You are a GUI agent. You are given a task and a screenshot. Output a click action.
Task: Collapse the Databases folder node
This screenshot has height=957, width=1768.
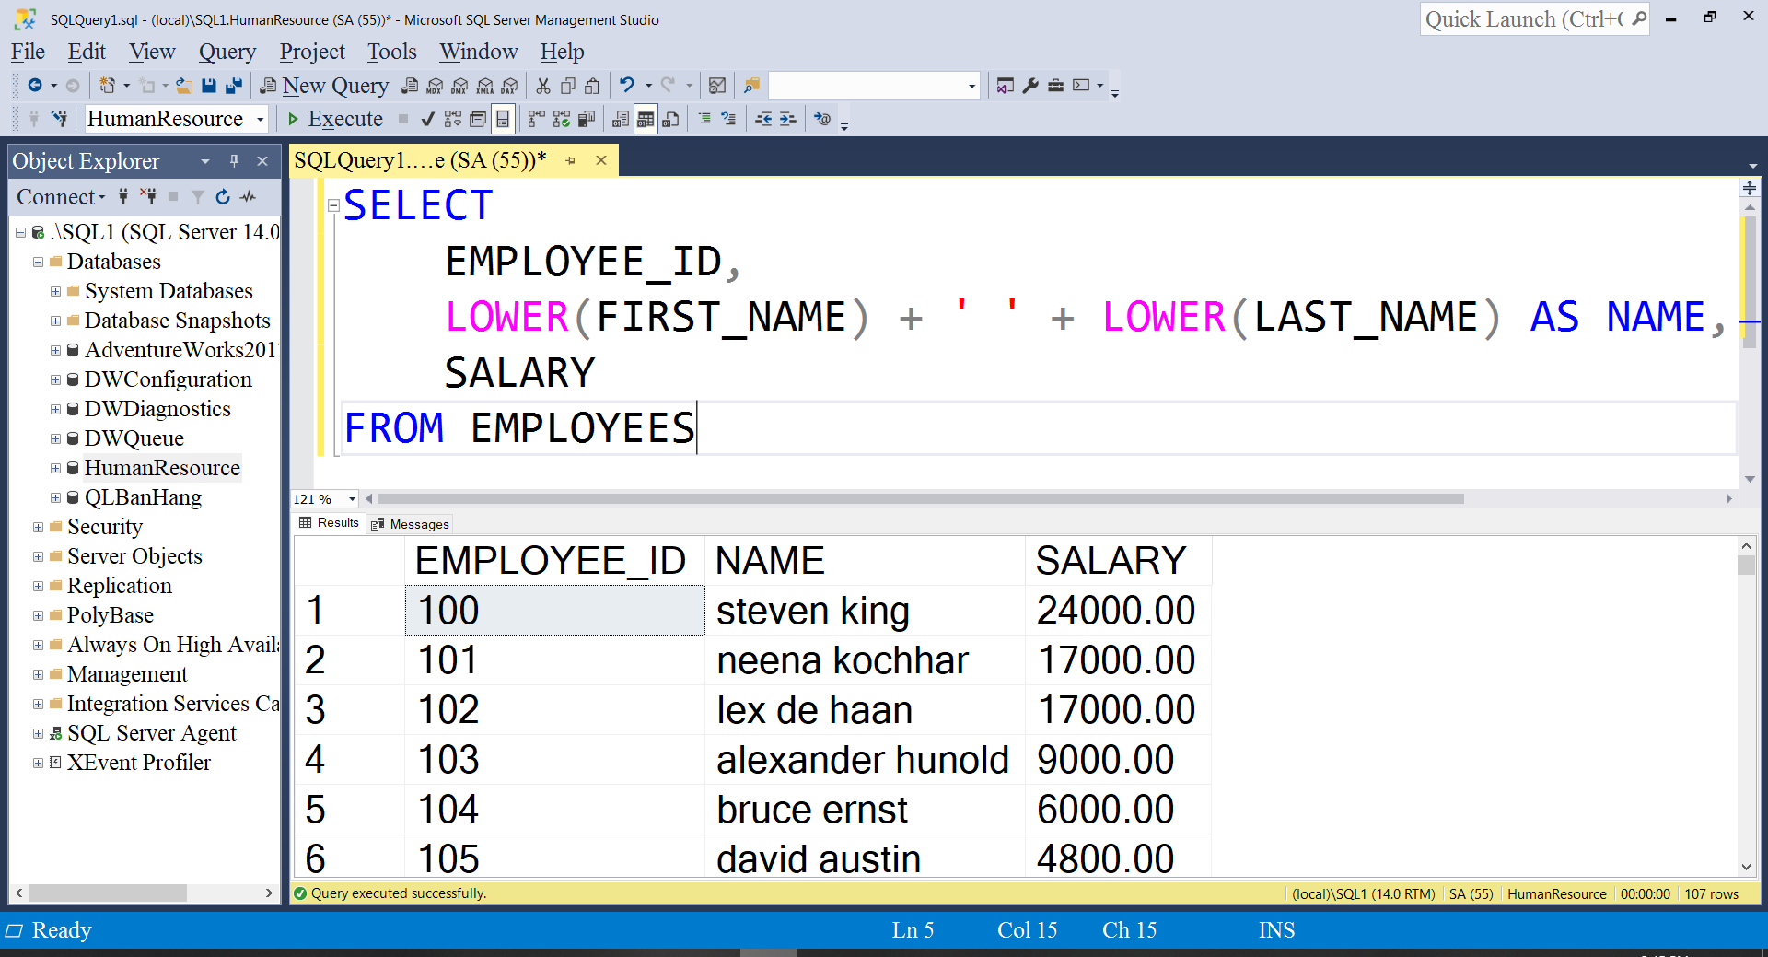click(38, 262)
